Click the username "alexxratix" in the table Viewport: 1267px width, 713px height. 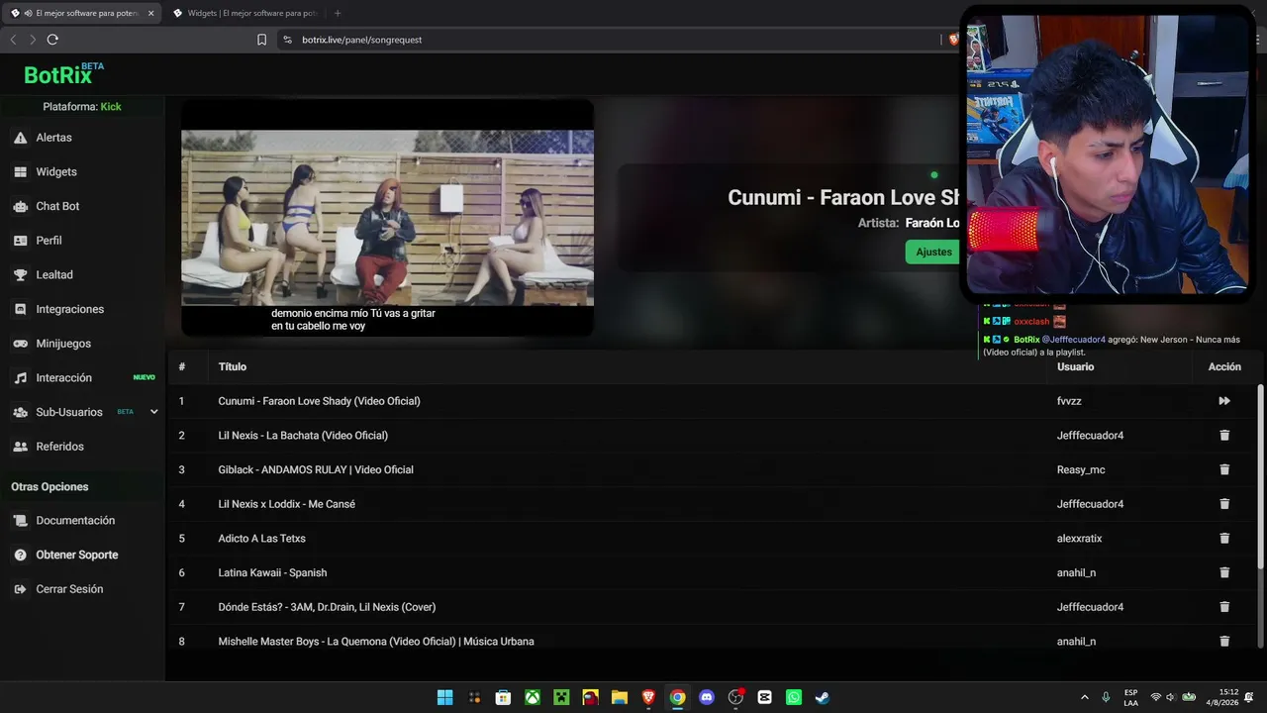(1079, 539)
